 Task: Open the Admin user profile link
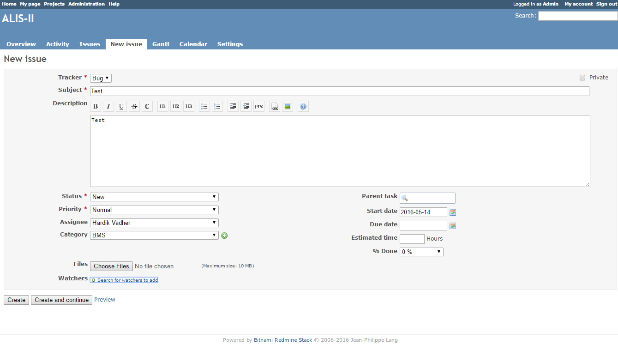click(551, 4)
